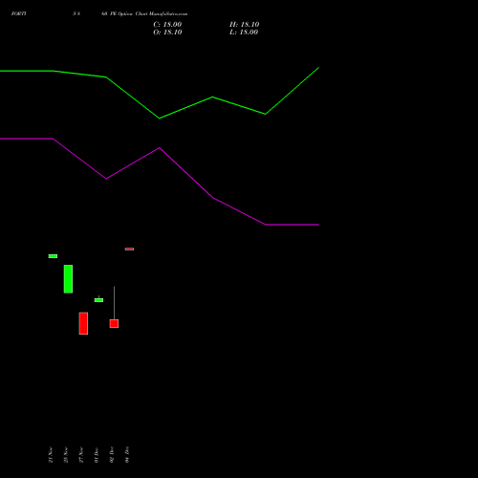478x478 pixels.
Task: Click the thin red candle for 04 Dec
Action: 129,249
